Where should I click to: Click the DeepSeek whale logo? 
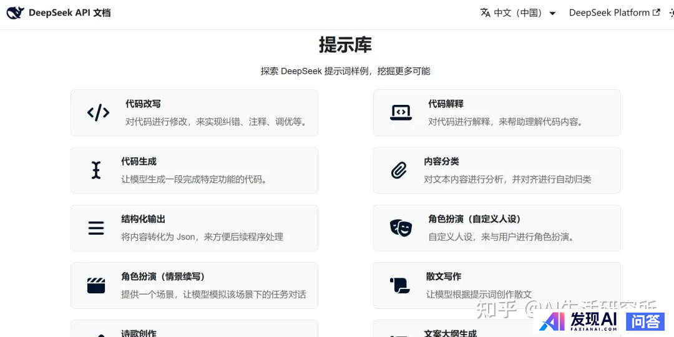click(x=15, y=13)
